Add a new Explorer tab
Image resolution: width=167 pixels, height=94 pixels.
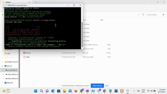[x=36, y=2]
